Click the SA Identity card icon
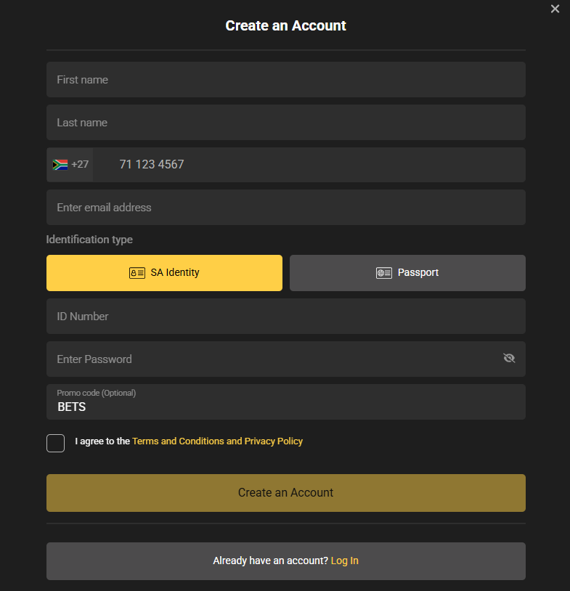The image size is (570, 591). (137, 273)
